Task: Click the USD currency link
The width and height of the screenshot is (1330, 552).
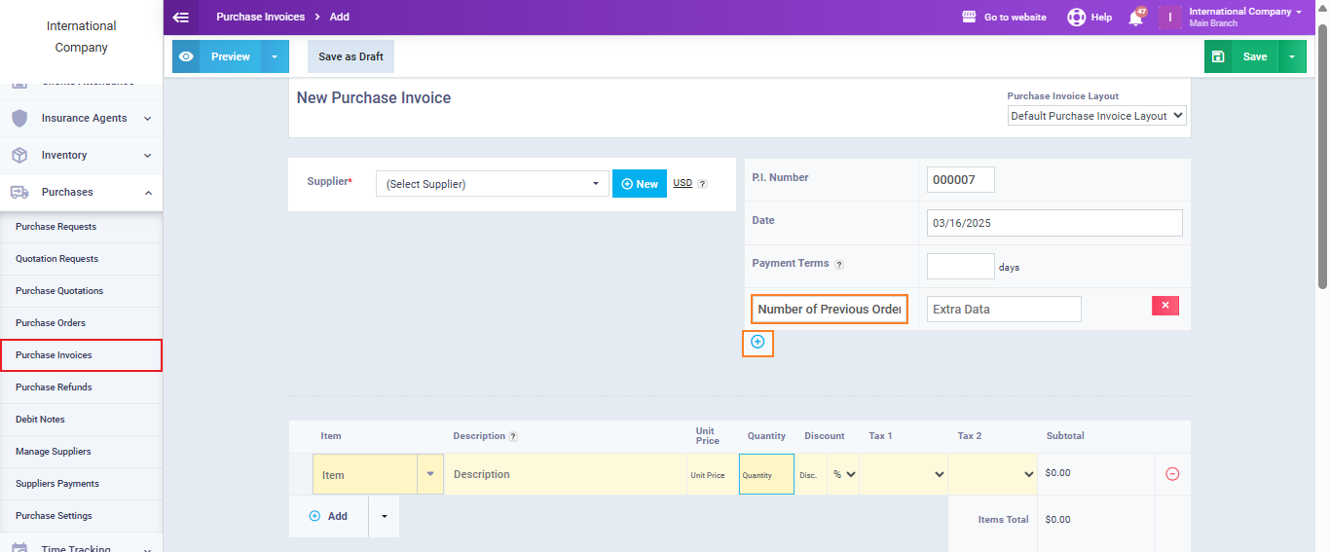Action: pyautogui.click(x=683, y=183)
